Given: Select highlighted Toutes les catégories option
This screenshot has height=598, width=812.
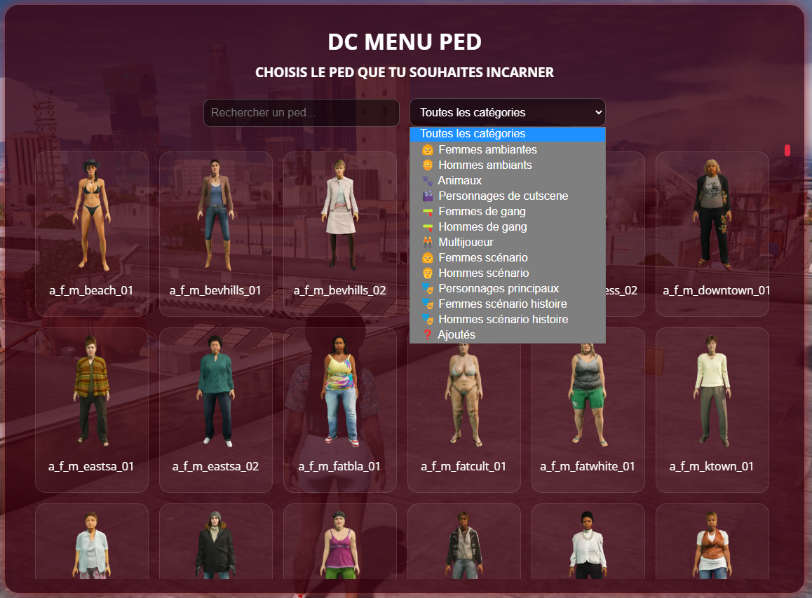Looking at the screenshot, I should coord(508,134).
